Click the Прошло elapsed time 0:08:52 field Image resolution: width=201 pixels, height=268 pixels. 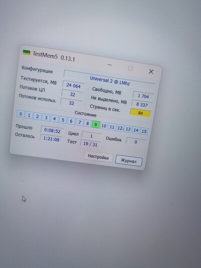[52, 131]
